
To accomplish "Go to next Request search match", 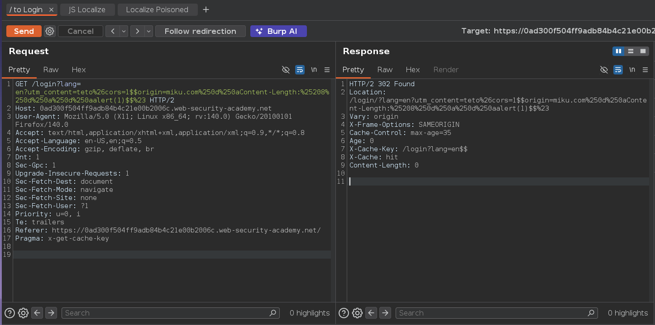I will coord(51,313).
